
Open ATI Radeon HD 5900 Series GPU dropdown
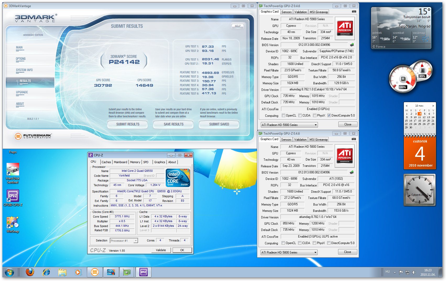point(289,125)
